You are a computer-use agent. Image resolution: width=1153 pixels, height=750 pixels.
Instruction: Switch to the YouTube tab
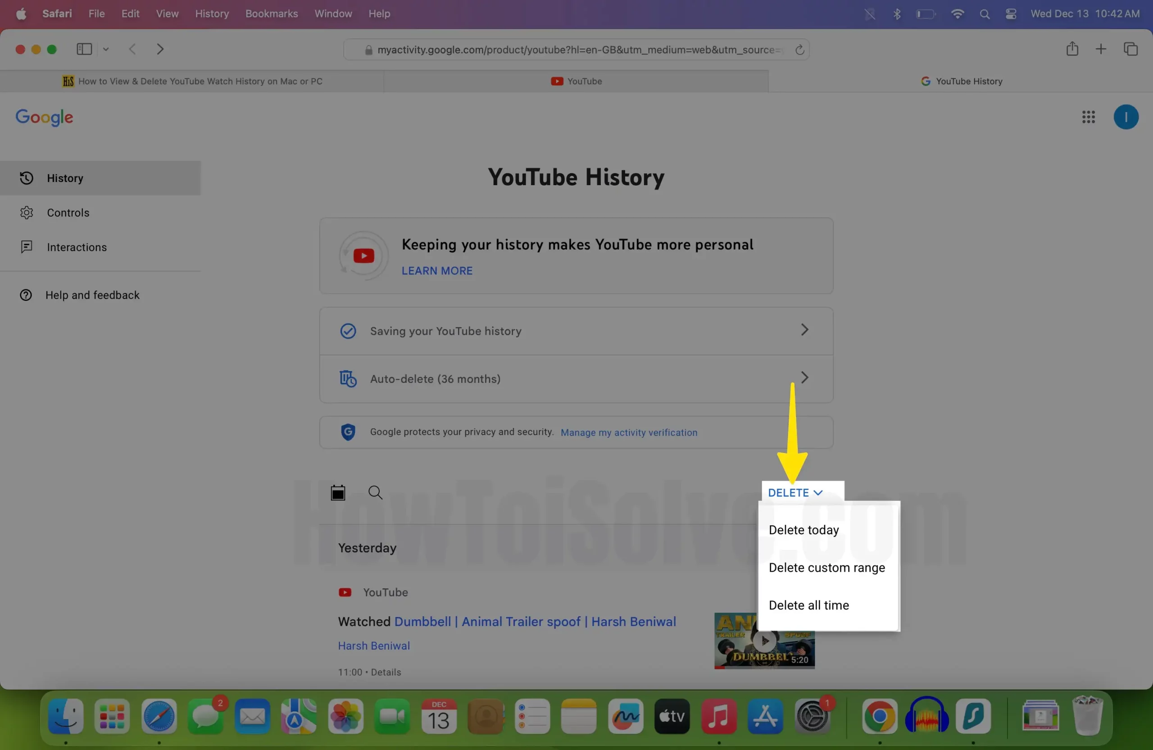click(576, 82)
